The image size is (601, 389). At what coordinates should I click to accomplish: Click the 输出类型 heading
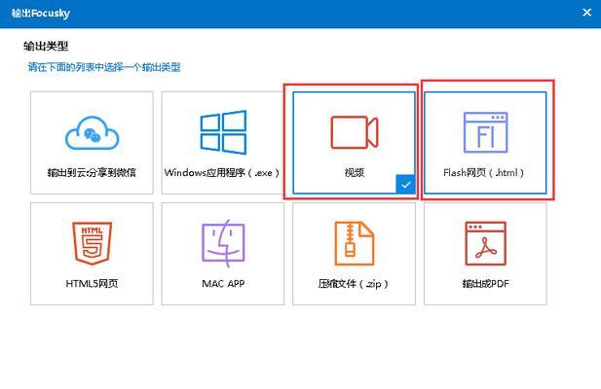point(46,47)
